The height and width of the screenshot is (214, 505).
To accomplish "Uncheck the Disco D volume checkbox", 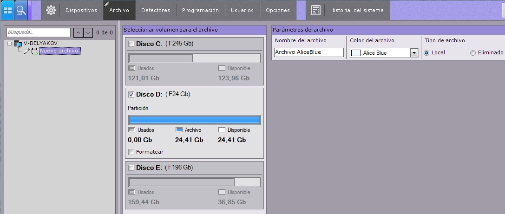I will click(x=131, y=94).
